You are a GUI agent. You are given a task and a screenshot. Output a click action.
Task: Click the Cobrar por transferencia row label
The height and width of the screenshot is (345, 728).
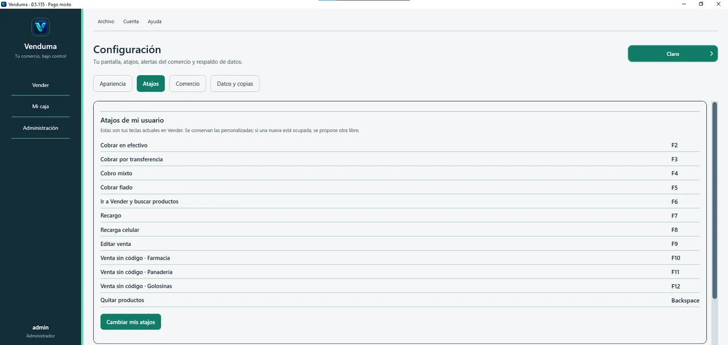coord(132,159)
